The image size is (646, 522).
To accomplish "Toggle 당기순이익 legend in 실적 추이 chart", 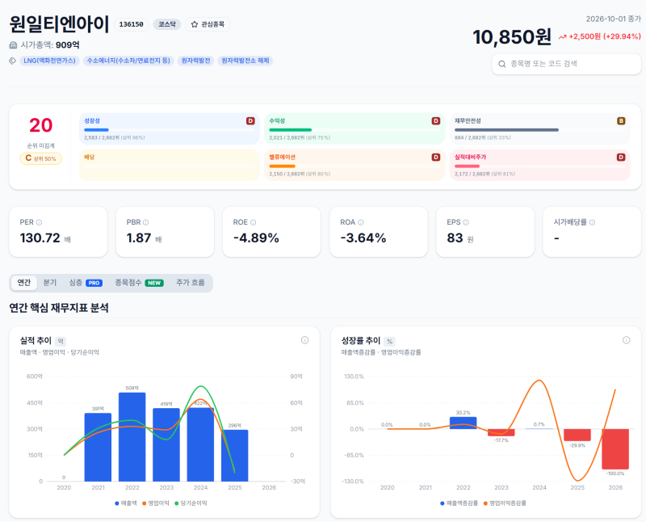I will 191,503.
